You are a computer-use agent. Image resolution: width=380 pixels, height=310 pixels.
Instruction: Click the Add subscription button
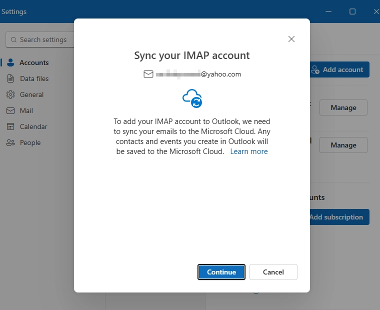coord(339,217)
